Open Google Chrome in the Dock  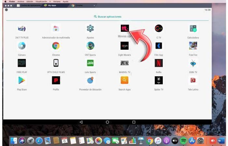point(150,140)
